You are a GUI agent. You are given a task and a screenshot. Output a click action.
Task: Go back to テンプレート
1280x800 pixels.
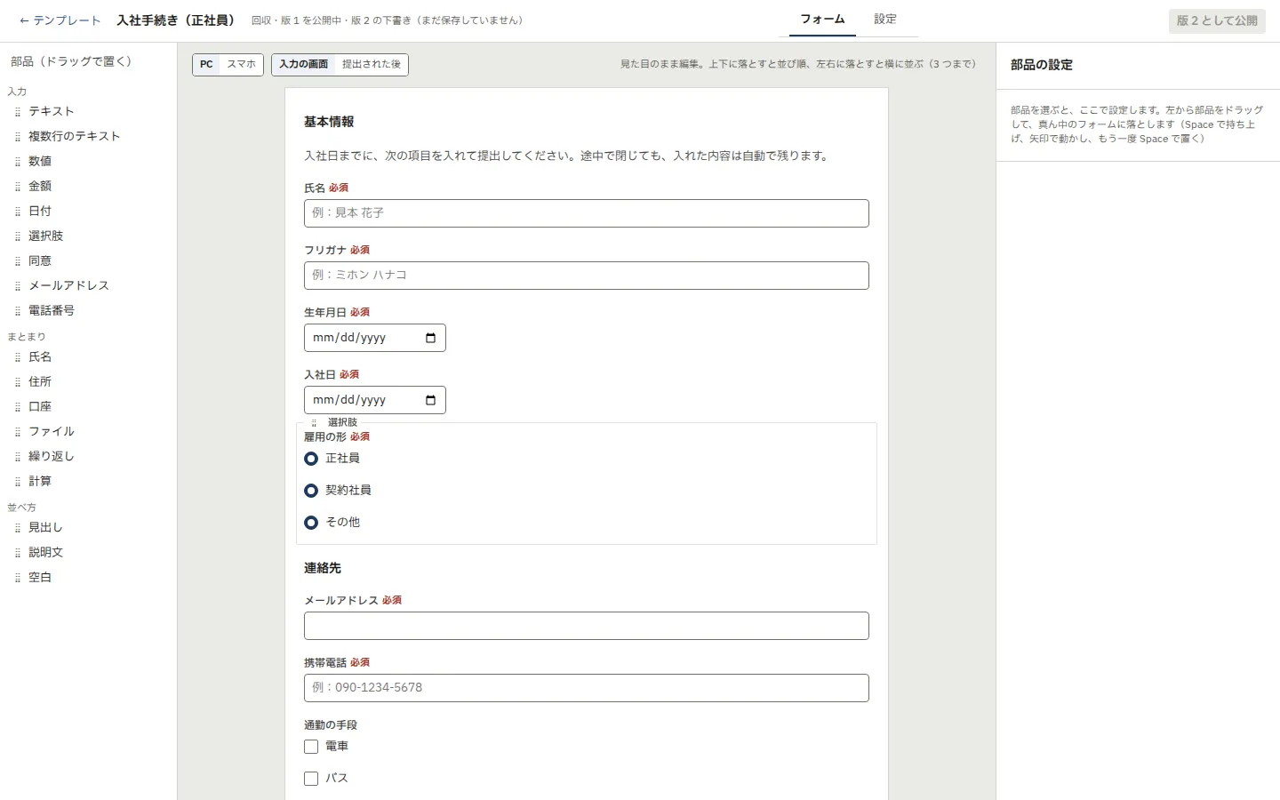click(60, 20)
